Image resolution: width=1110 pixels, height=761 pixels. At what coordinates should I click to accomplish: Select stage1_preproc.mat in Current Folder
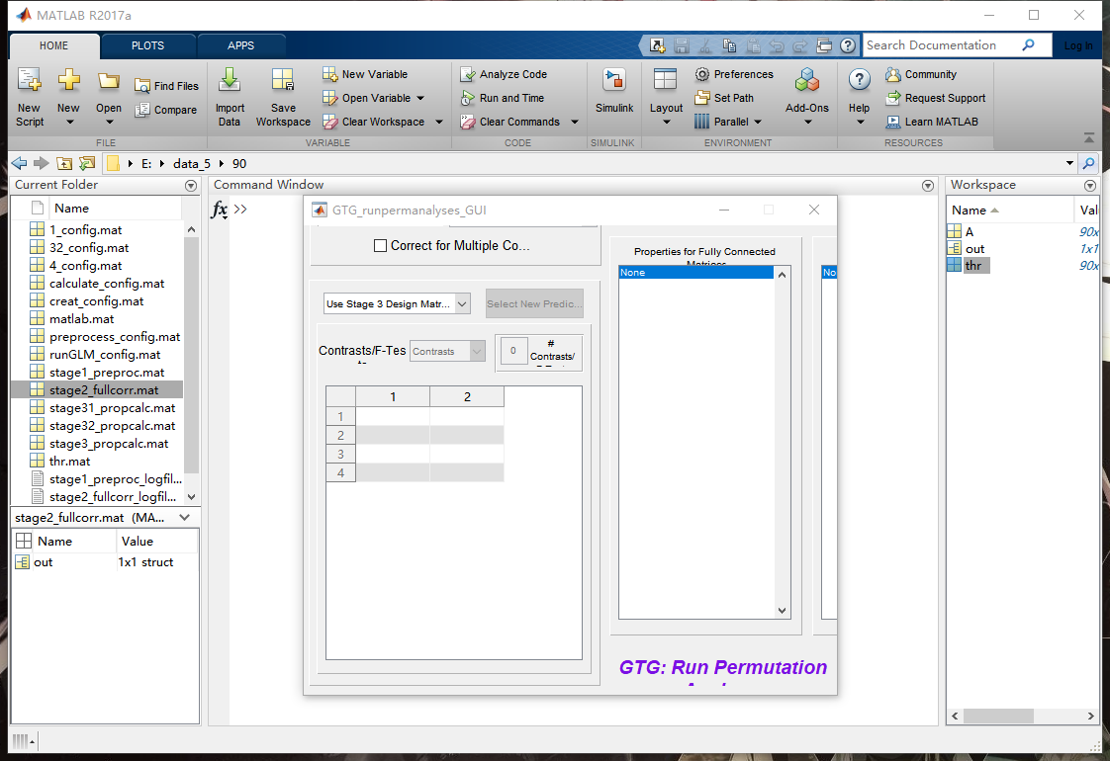click(107, 373)
